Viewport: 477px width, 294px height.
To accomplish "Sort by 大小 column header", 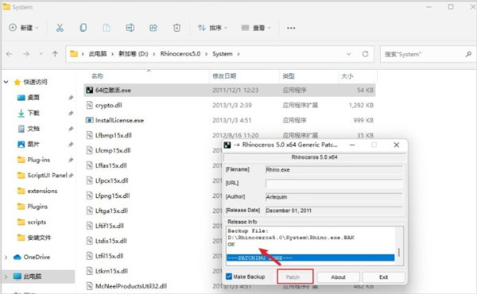I will tap(347, 76).
